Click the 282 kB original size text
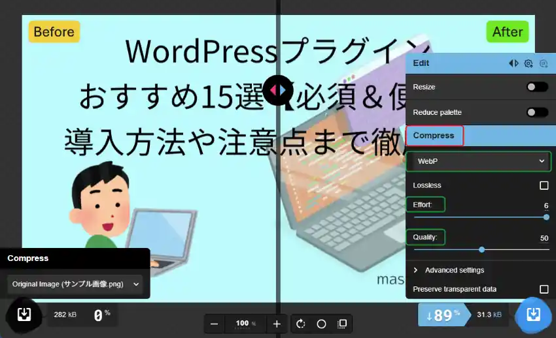This screenshot has height=338, width=556. tap(65, 315)
